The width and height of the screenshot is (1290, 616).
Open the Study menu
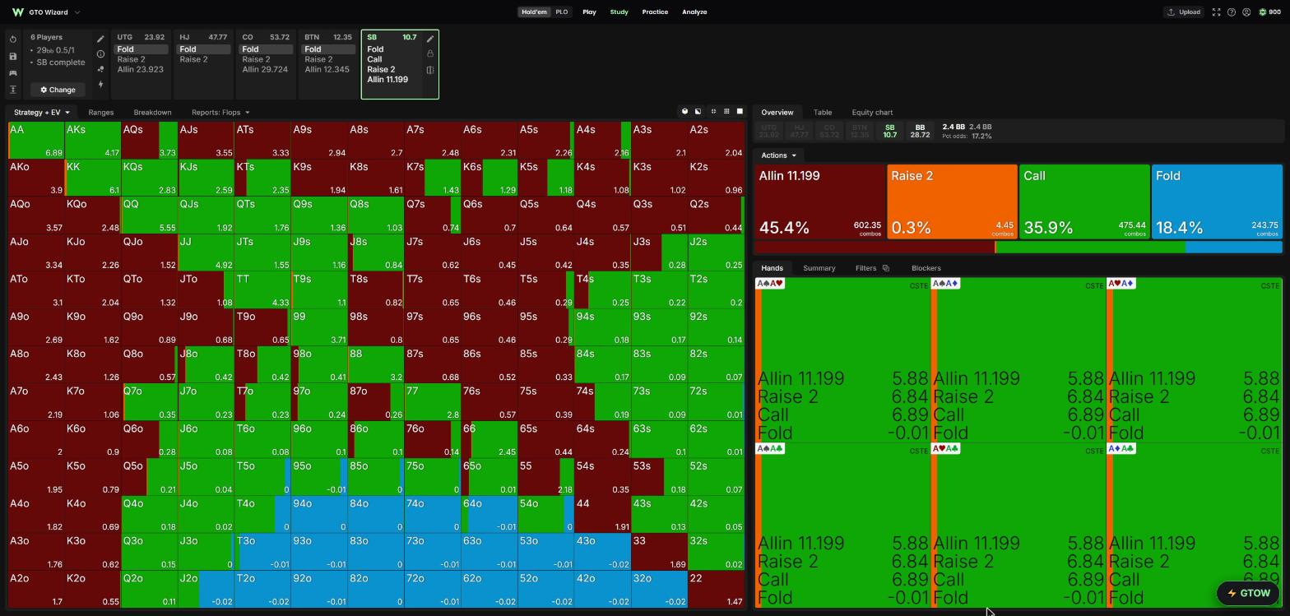coord(619,12)
